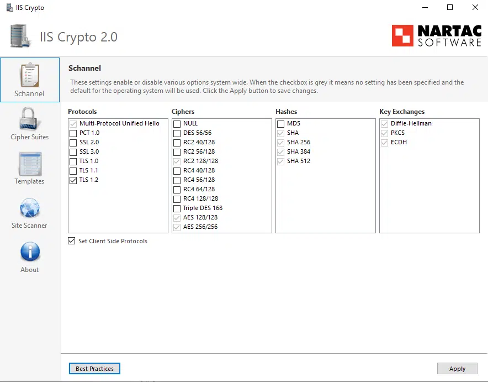Open the Cipher Suites padlock icon

[x=29, y=118]
